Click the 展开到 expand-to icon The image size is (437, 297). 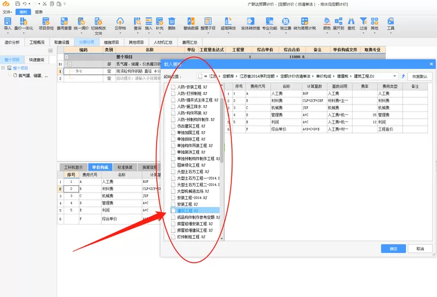click(339, 21)
